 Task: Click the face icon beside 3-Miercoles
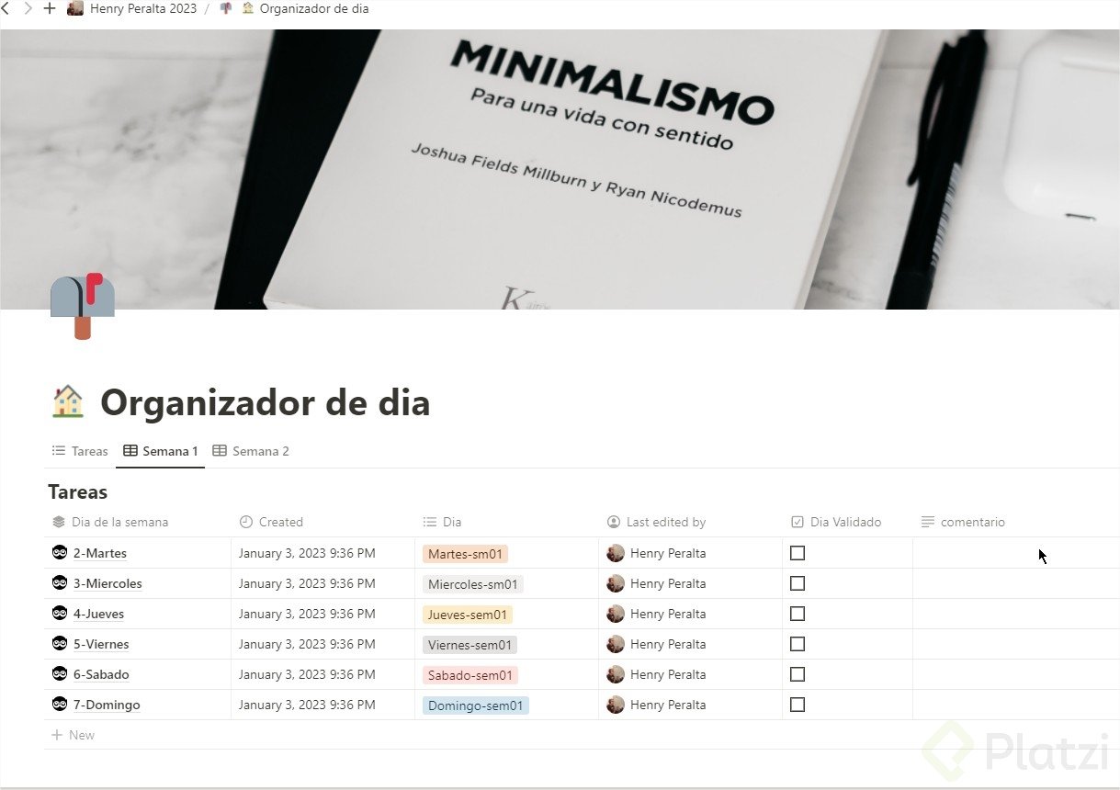60,583
